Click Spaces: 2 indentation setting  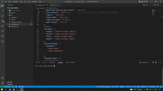pyautogui.click(x=123, y=87)
